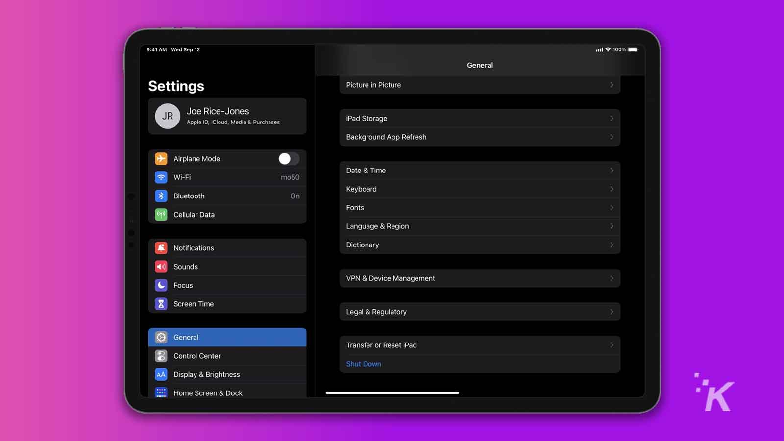Select Language & Region label

click(377, 226)
